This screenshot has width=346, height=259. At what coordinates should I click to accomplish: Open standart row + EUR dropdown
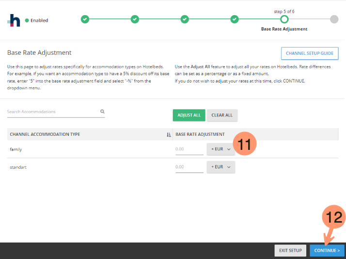tap(220, 167)
